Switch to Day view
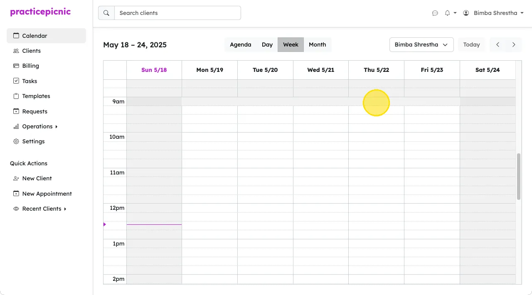Viewport: 532px width, 295px height. 267,44
